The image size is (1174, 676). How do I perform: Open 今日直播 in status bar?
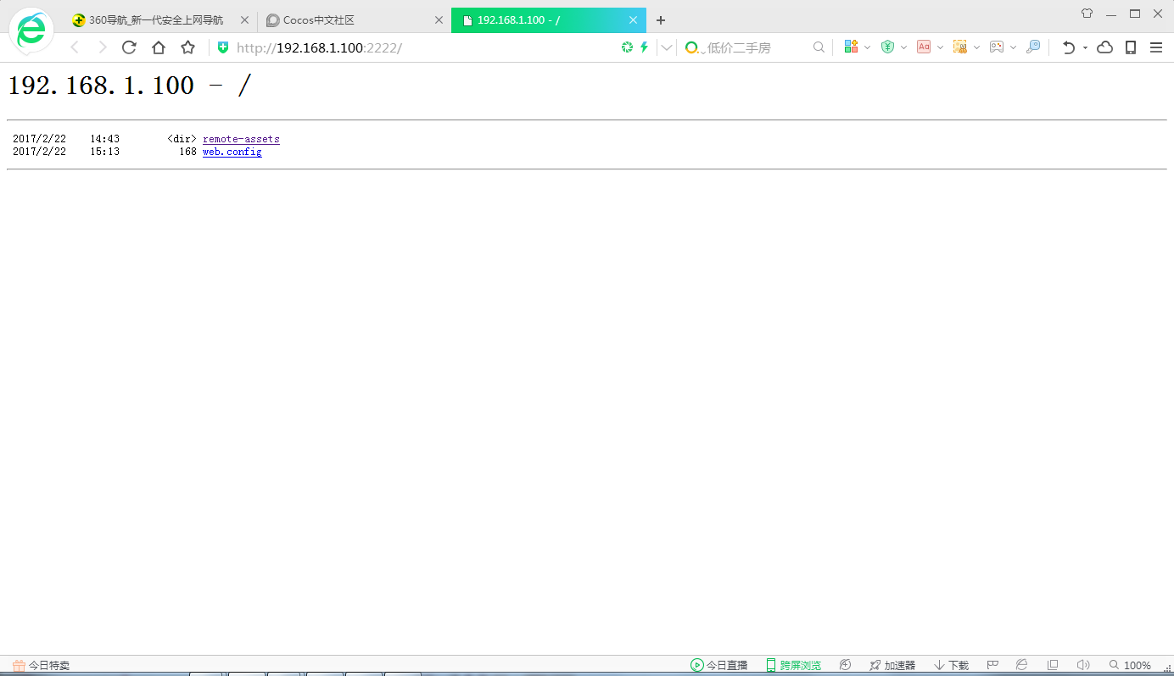718,666
